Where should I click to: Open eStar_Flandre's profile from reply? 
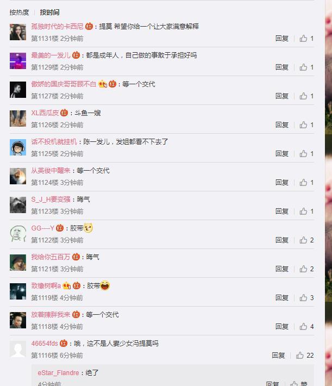[x=58, y=373]
